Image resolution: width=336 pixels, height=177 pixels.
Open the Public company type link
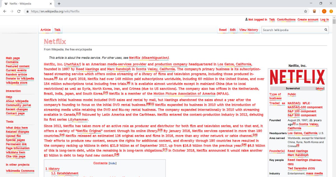292,95
